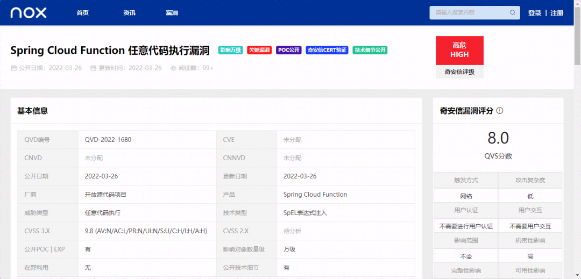Click the CVSS 3.X vector string 9.8
Image resolution: width=581 pixels, height=279 pixels.
coord(146,231)
